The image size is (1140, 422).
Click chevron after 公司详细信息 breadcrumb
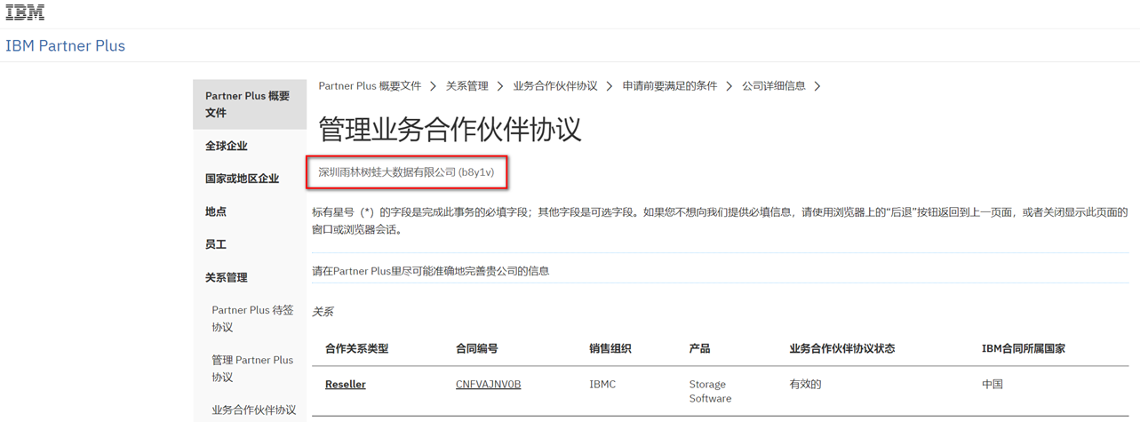[x=817, y=86]
